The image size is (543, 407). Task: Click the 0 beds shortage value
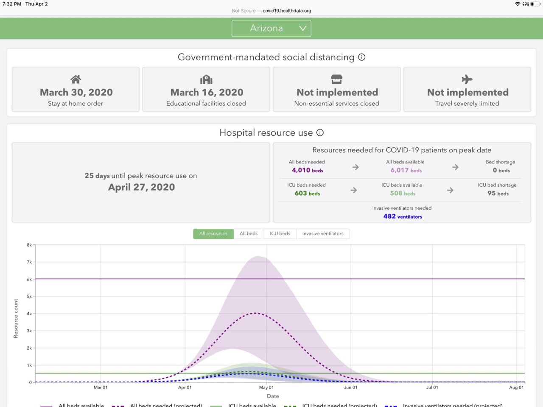(501, 171)
